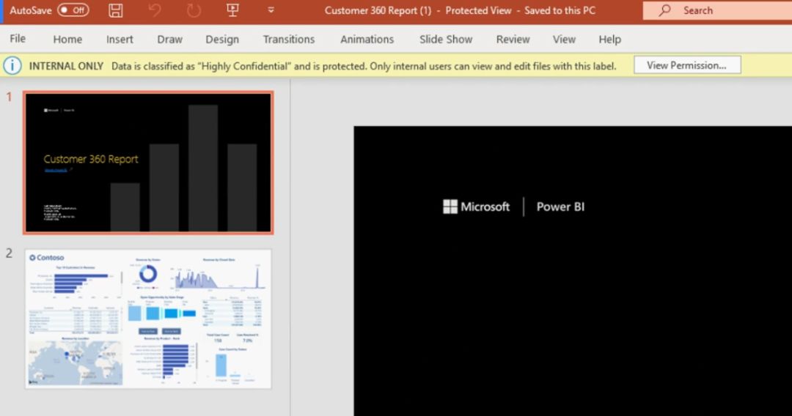Switch to the Insert tab
The height and width of the screenshot is (416, 792).
(120, 40)
